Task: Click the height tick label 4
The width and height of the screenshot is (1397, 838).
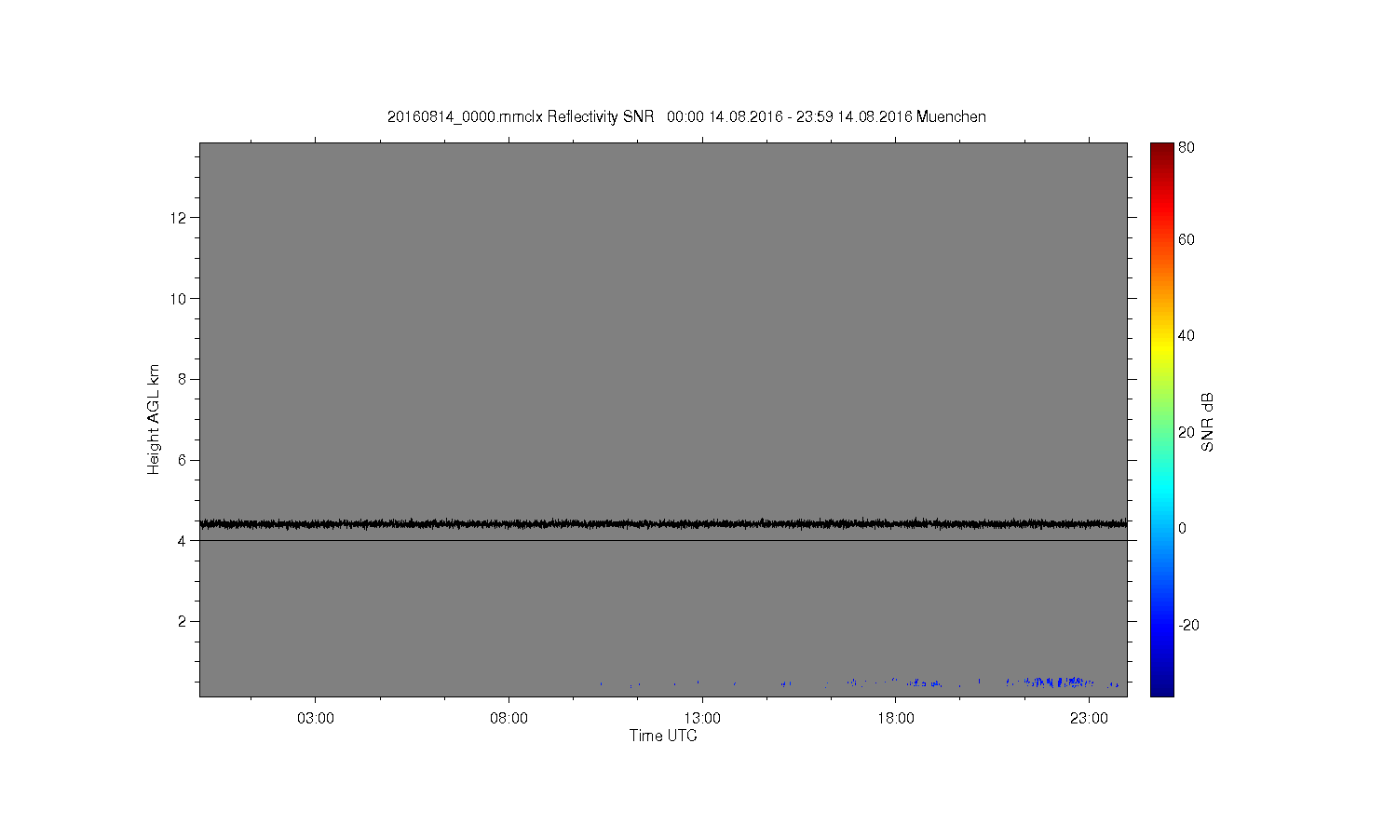Action: coord(183,540)
